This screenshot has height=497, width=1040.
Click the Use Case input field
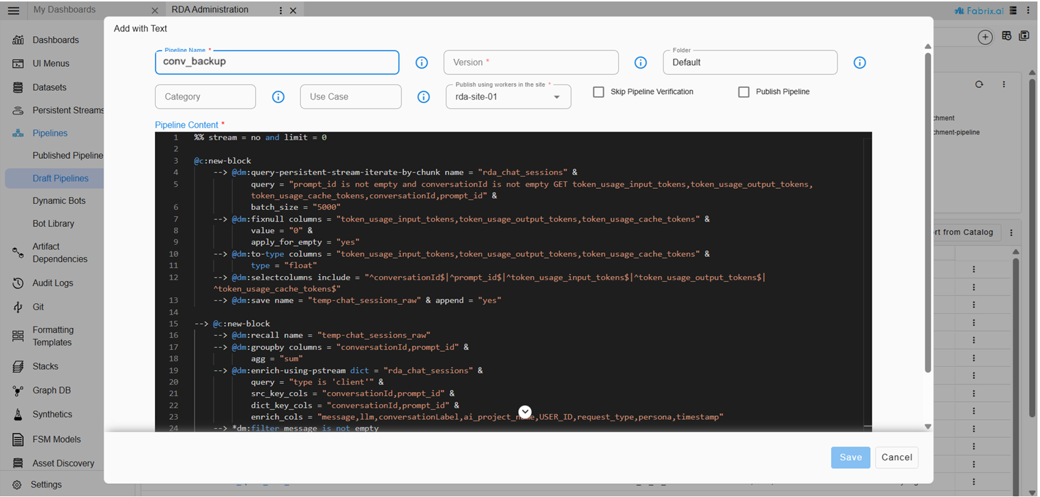point(351,97)
